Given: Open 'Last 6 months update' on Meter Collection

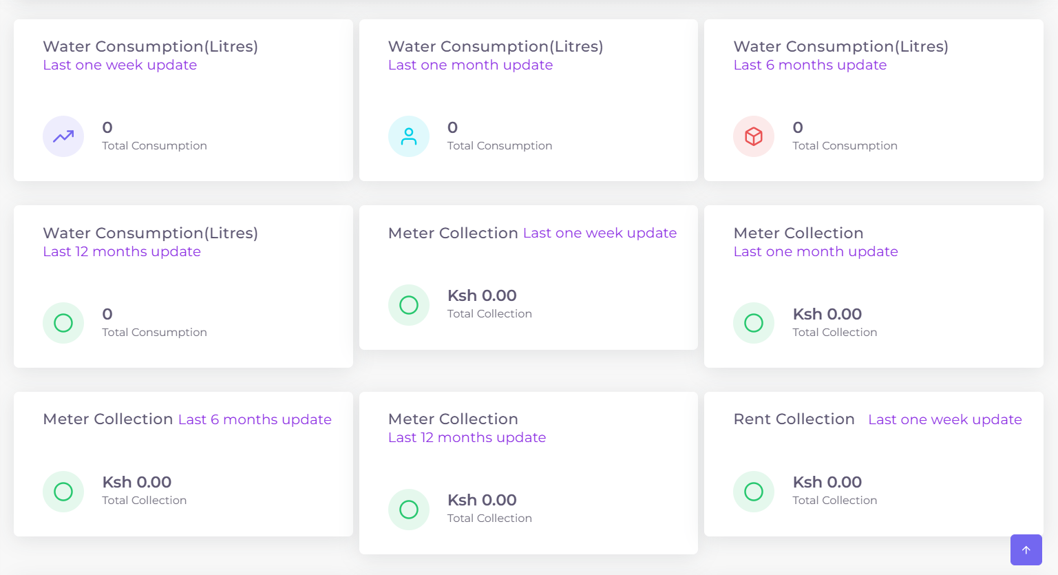Looking at the screenshot, I should pos(255,419).
